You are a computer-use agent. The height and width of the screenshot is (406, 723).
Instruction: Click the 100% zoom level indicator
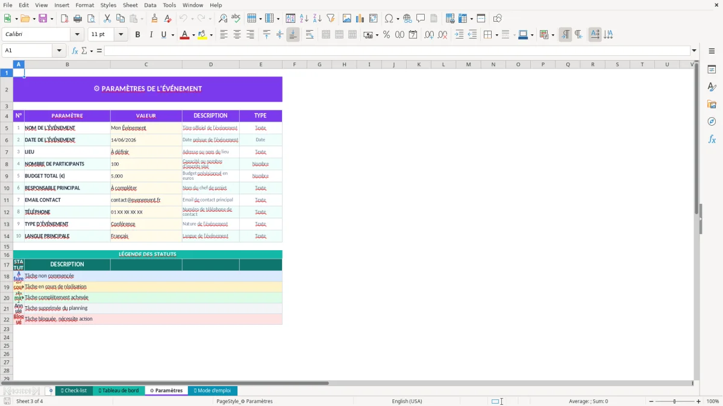click(713, 401)
